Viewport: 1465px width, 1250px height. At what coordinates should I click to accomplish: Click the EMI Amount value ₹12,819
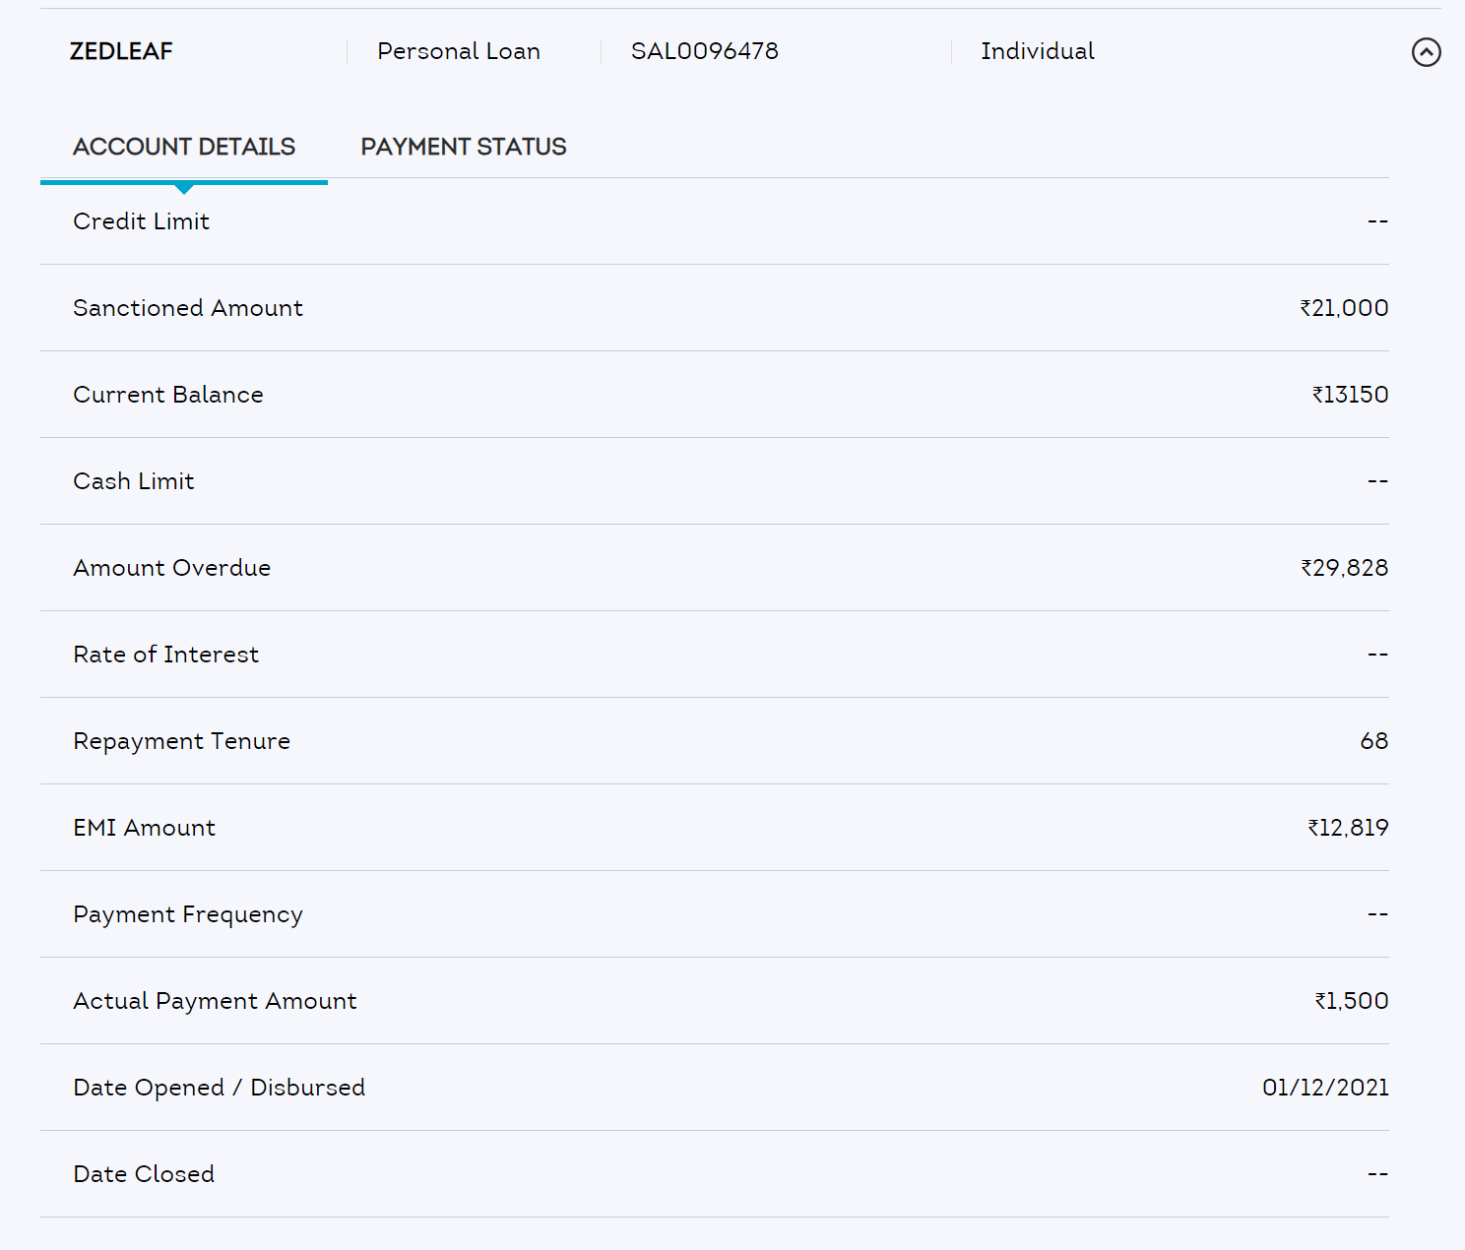(1347, 828)
